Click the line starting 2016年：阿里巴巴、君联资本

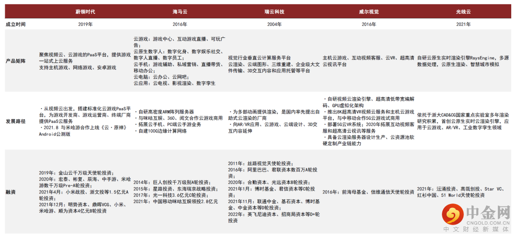tap(273, 173)
